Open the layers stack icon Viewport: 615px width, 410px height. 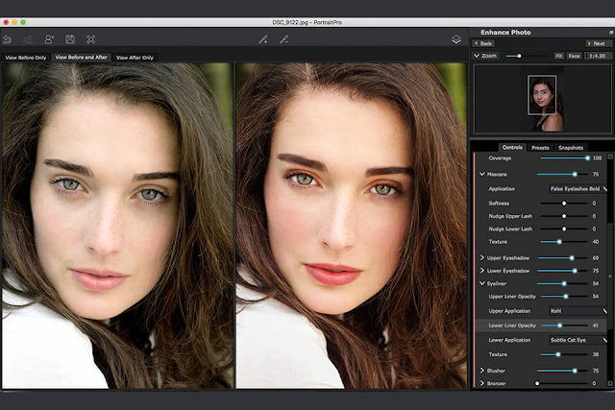(456, 39)
